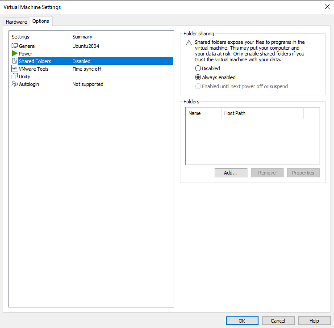
Task: Open Help for the settings dialog
Action: click(x=314, y=321)
